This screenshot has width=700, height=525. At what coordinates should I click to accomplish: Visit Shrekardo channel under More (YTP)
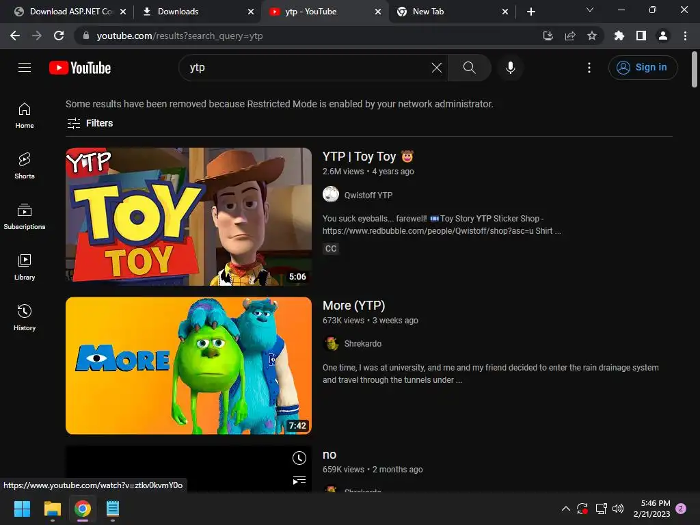[x=363, y=344]
